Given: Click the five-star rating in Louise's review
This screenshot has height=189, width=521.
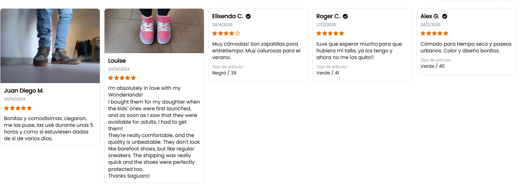Looking at the screenshot, I should (122, 78).
